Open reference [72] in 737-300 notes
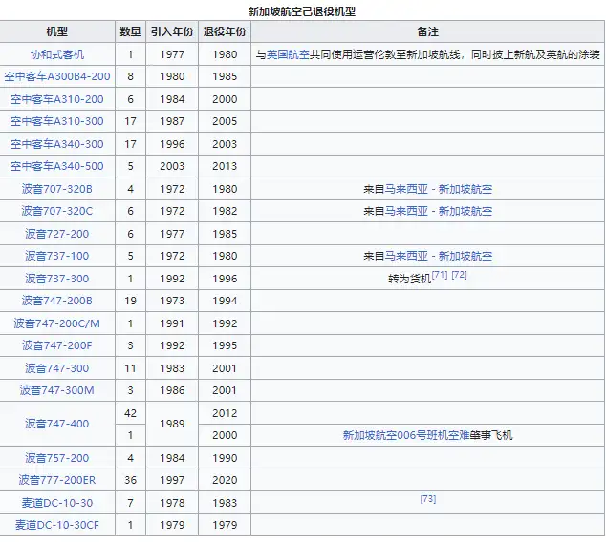606x542 pixels. tap(459, 275)
